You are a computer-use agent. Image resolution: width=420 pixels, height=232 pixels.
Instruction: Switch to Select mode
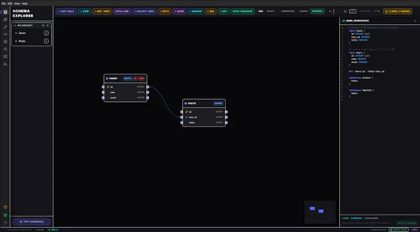(270, 11)
